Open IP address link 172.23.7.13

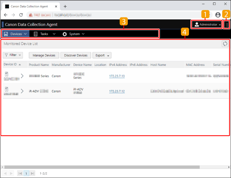tap(117, 76)
